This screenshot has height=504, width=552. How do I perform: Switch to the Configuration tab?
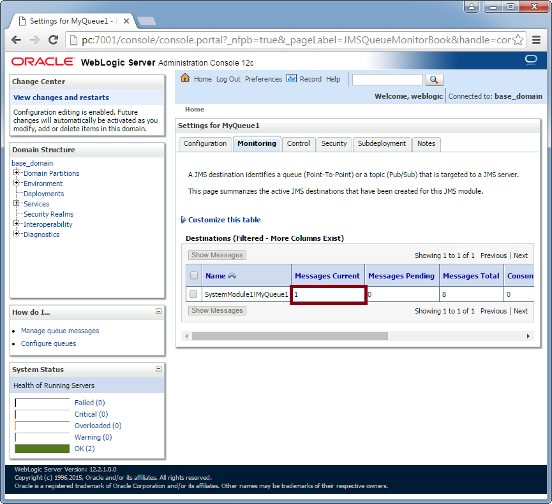click(x=205, y=144)
